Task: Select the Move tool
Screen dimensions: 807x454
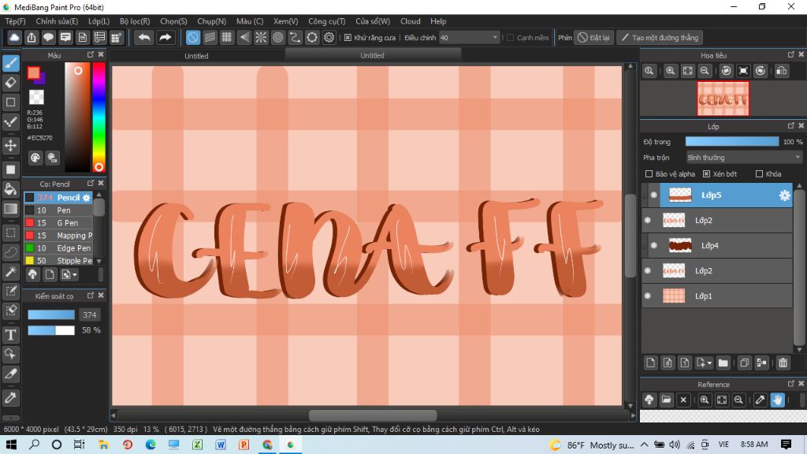Action: coord(11,145)
